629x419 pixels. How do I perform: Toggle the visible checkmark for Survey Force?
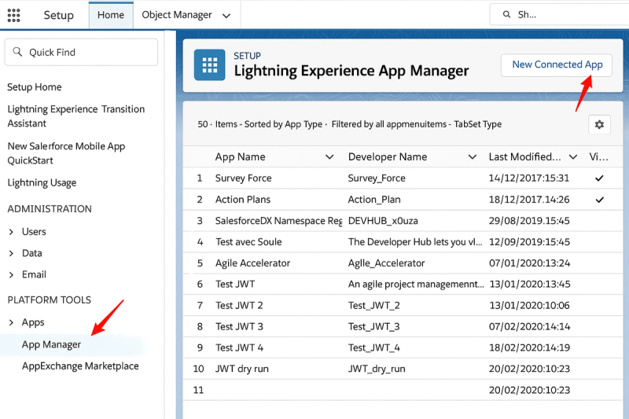[x=599, y=178]
